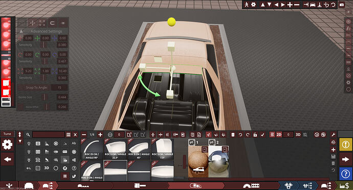
Task: Open the engine pistons tab
Action: [x=288, y=186]
